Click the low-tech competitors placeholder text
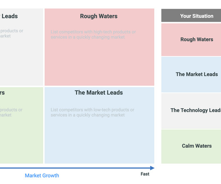This screenshot has width=221, height=184. (x=92, y=112)
